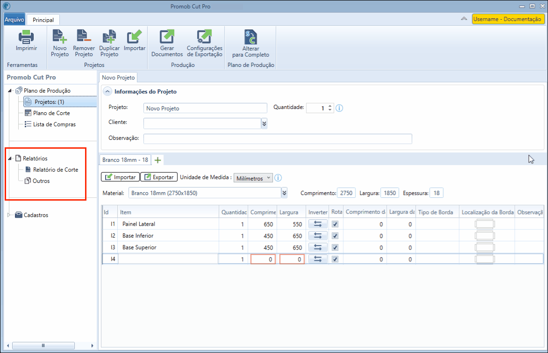Toggle rotation checkbox for Base Superior
The height and width of the screenshot is (353, 548).
pyautogui.click(x=335, y=247)
